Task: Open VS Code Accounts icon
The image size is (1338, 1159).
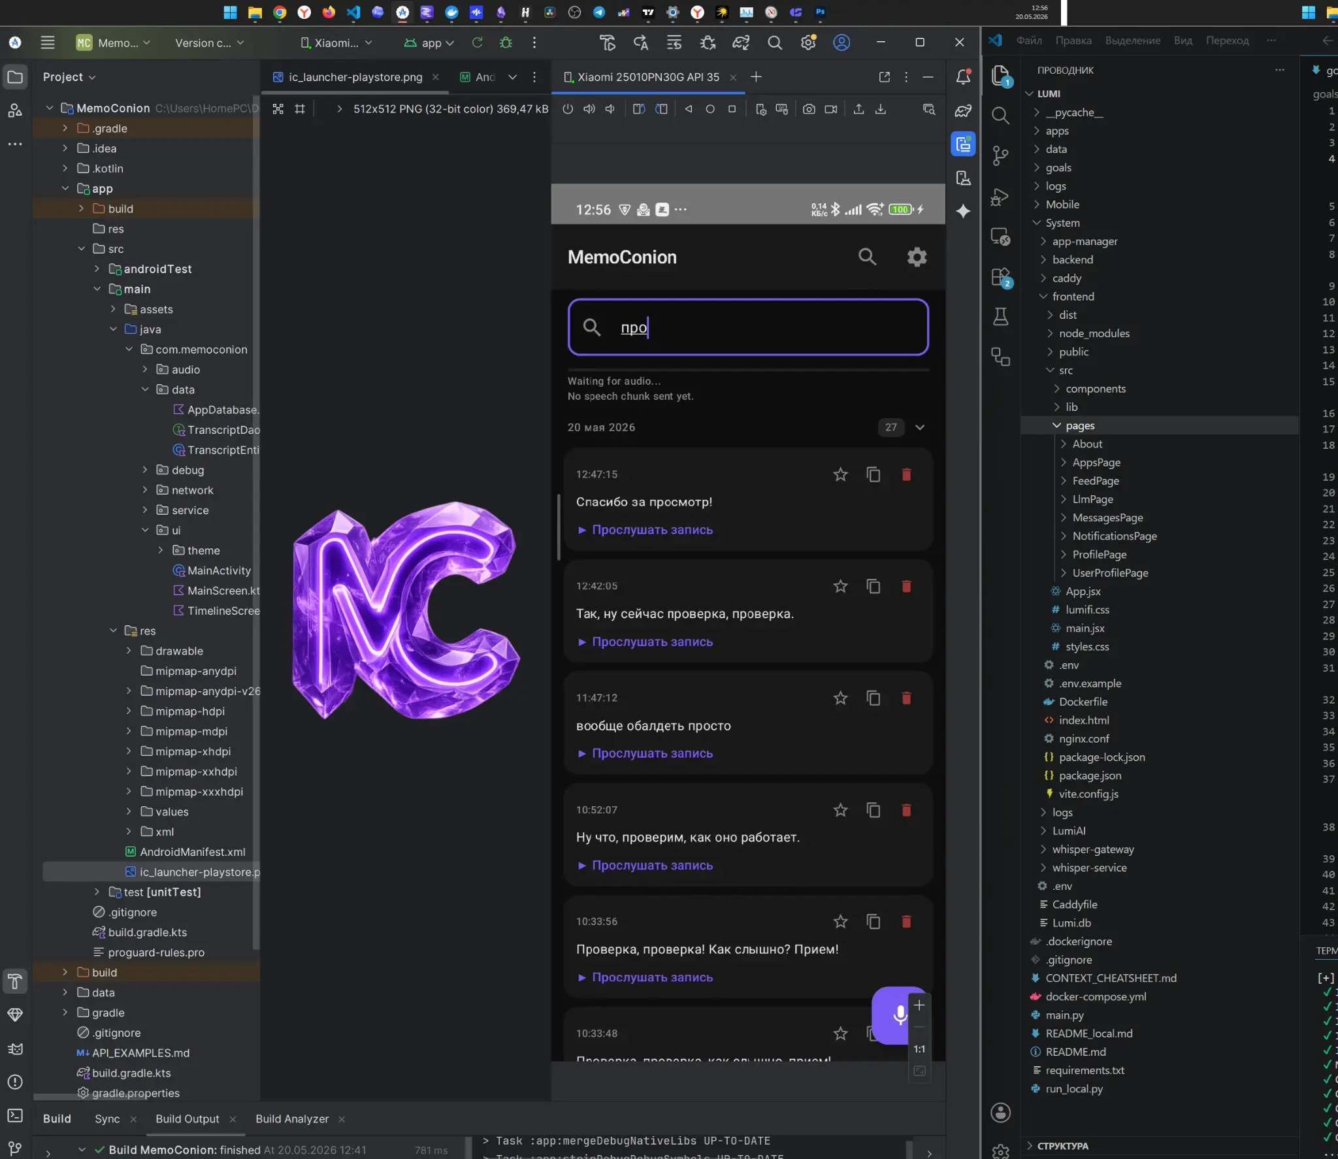Action: [x=1000, y=1113]
